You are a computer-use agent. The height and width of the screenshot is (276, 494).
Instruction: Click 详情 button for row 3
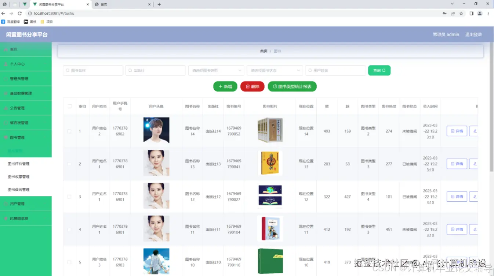click(457, 197)
